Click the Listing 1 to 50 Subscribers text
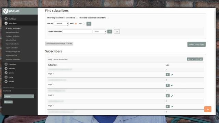This screenshot has width=219, height=123. pyautogui.click(x=58, y=59)
